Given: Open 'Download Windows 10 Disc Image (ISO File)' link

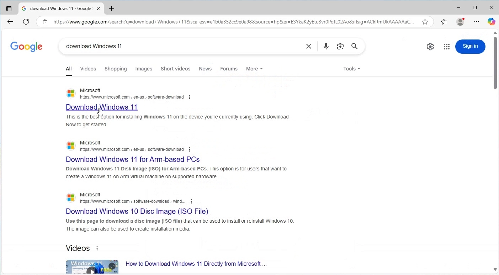Looking at the screenshot, I should [x=137, y=211].
